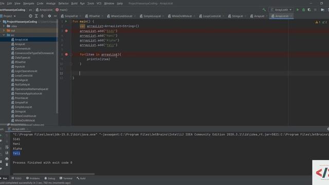Click the ArrayList tab in the Run panel
The height and width of the screenshot is (185, 329).
[x=19, y=129]
